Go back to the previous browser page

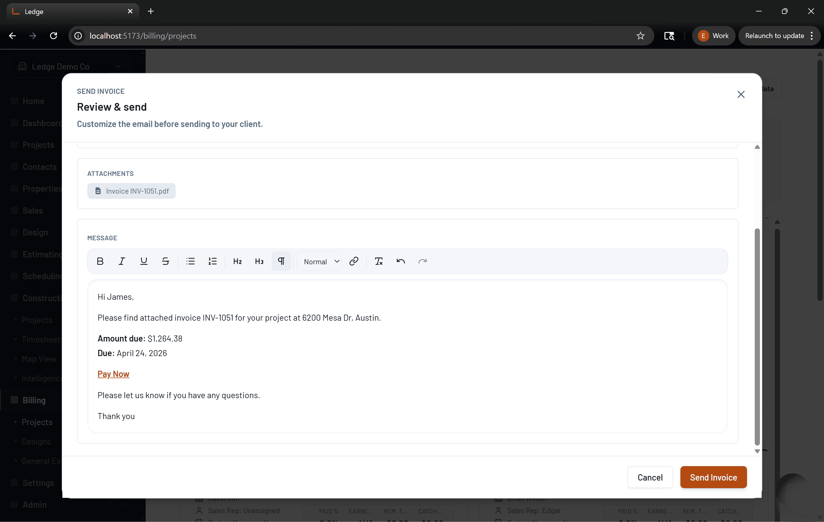13,36
